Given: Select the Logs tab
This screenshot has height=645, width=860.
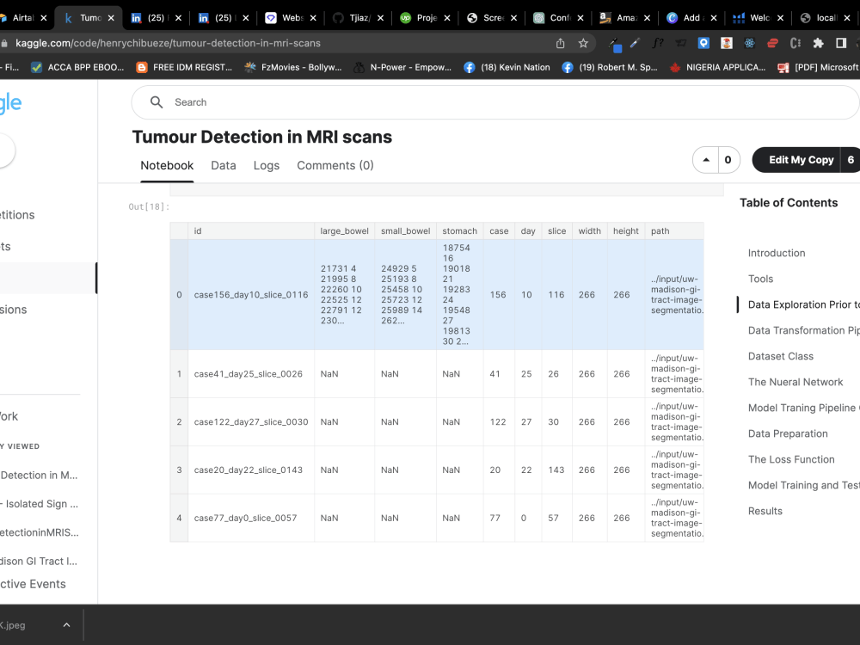Looking at the screenshot, I should (x=267, y=166).
